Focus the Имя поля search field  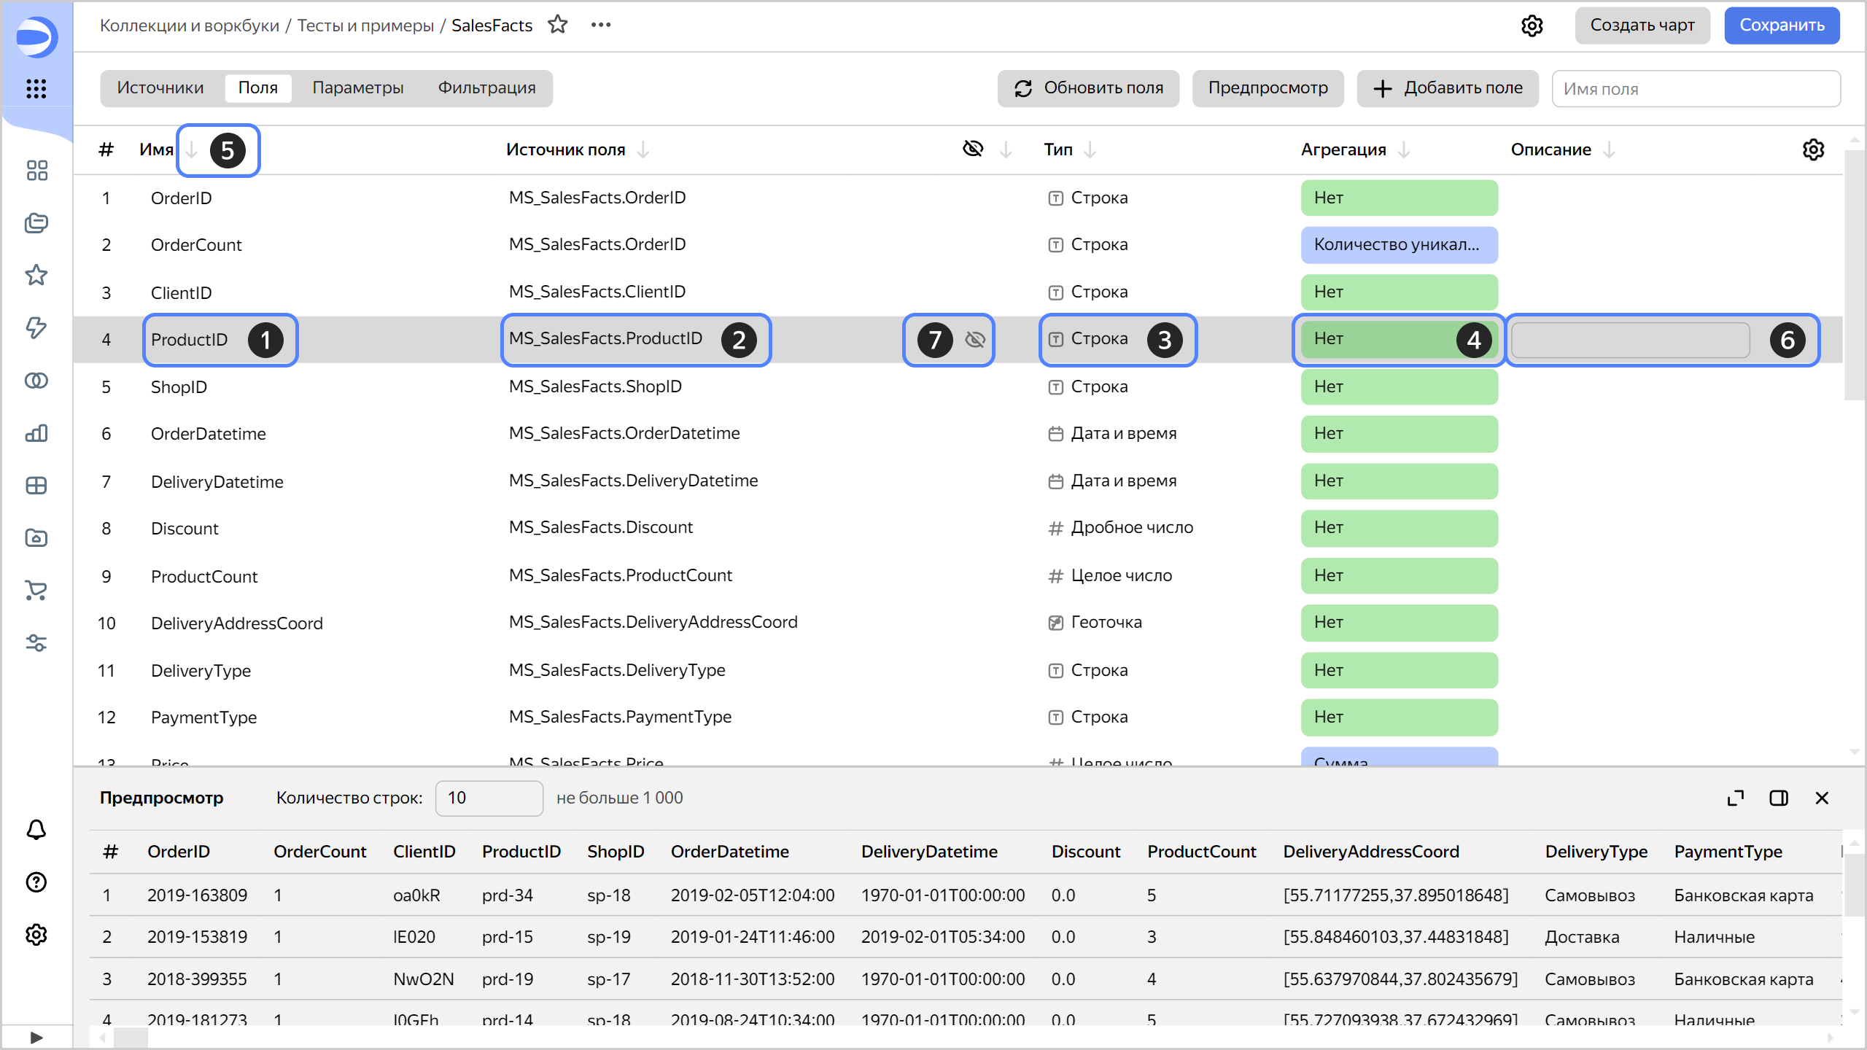click(1695, 89)
